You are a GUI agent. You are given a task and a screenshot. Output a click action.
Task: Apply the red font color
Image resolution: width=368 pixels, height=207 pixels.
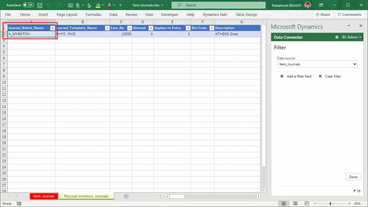point(109,5)
